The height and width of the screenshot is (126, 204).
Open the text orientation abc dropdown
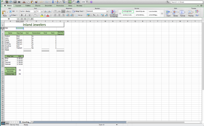click(x=68, y=11)
